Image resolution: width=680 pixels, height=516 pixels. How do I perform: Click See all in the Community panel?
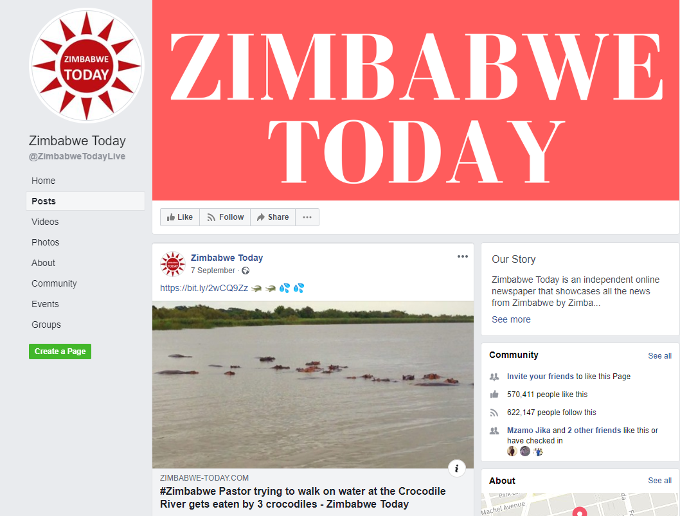tap(659, 355)
